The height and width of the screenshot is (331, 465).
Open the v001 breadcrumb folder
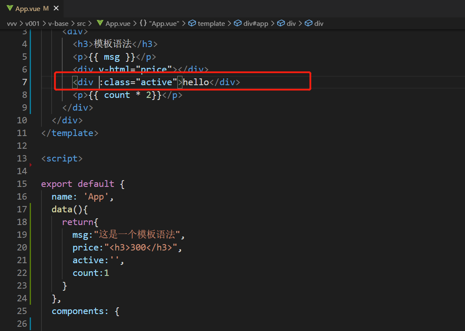(x=32, y=23)
